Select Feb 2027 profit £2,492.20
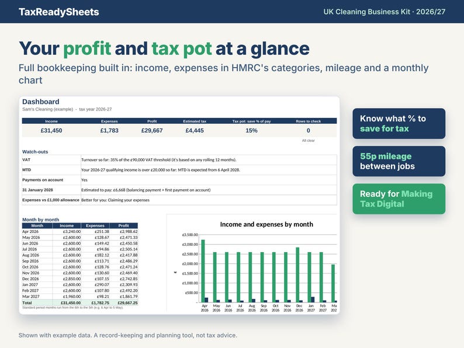Viewport: 464px width, 348px height. [129, 291]
